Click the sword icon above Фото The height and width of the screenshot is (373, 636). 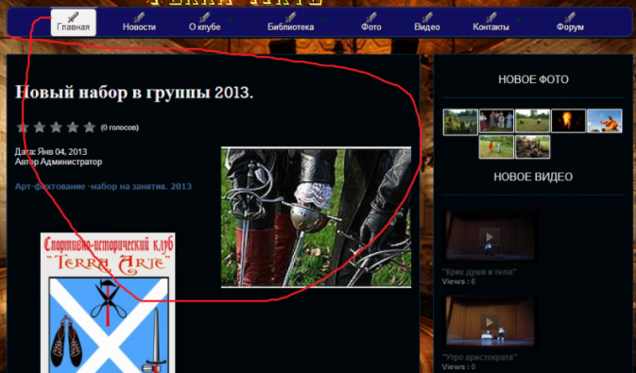[x=371, y=17]
